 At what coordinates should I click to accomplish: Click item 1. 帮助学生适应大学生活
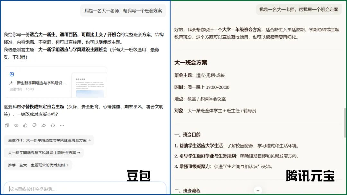tap(237, 146)
